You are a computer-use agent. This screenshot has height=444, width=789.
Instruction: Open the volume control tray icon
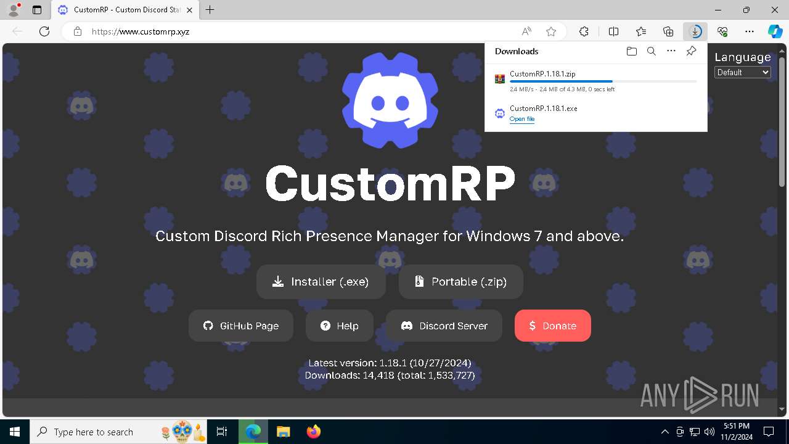click(x=709, y=432)
